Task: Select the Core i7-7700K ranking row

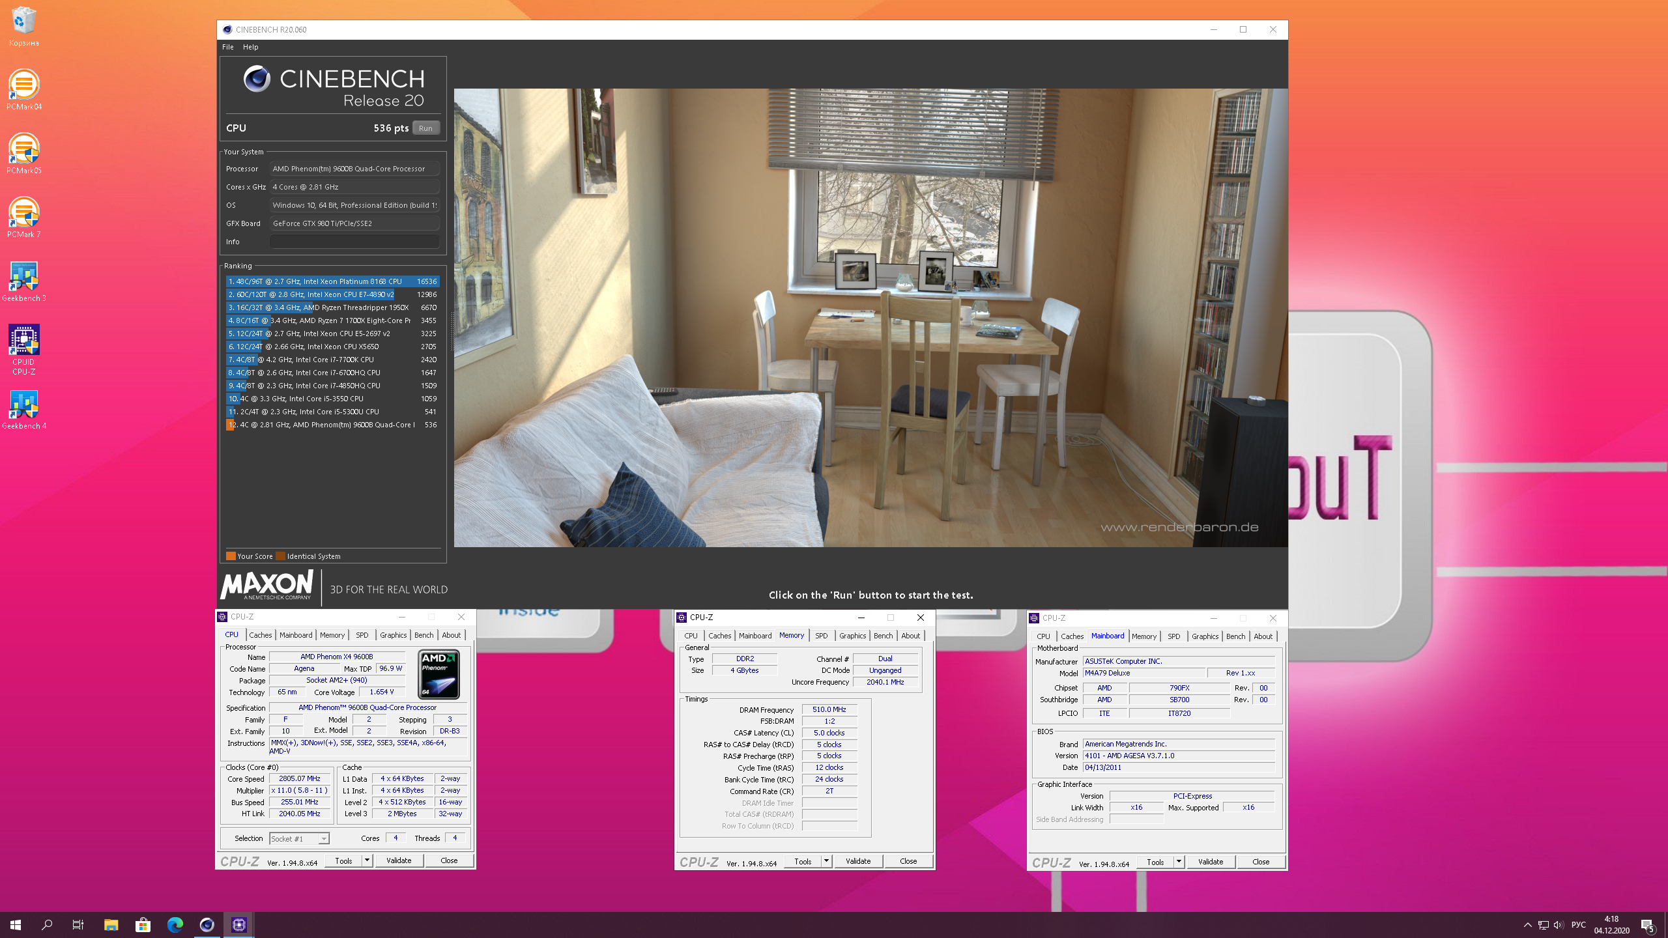Action: tap(332, 360)
